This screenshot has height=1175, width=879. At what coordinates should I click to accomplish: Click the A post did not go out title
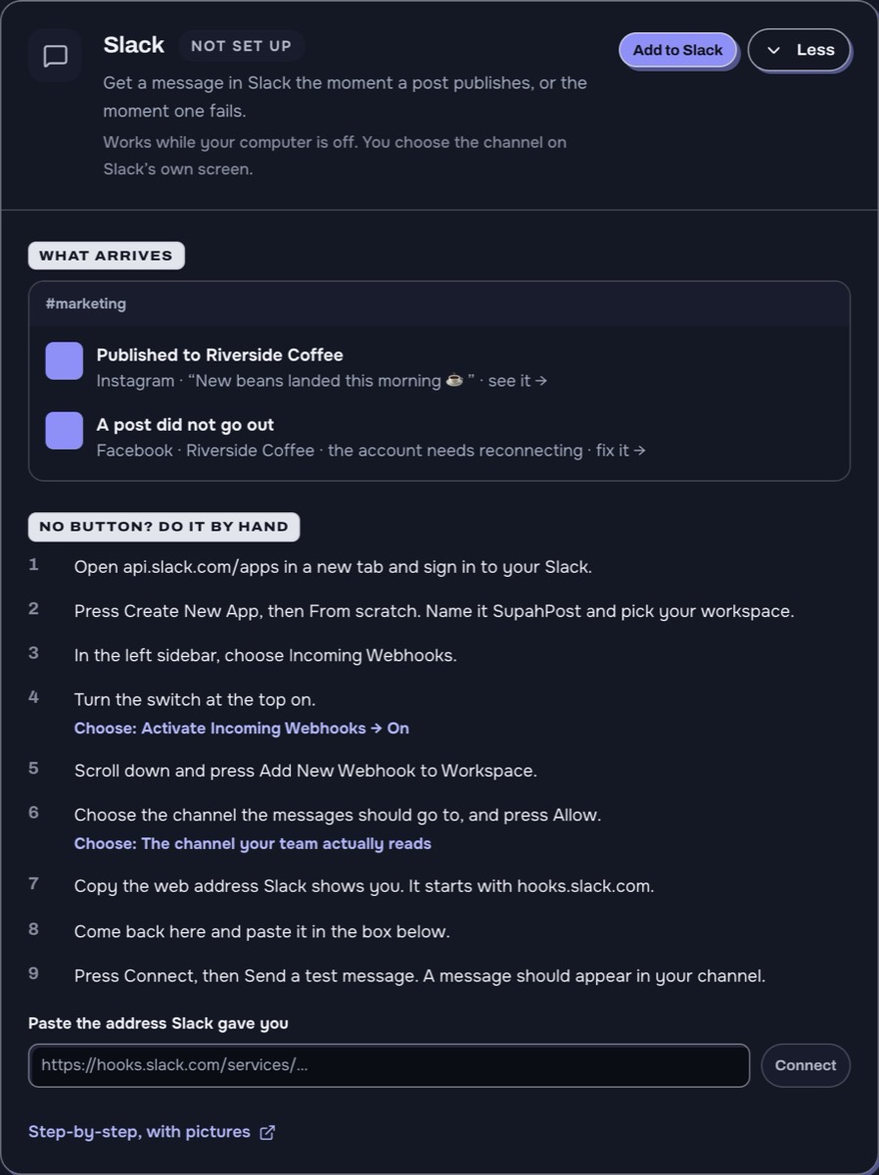click(x=185, y=425)
